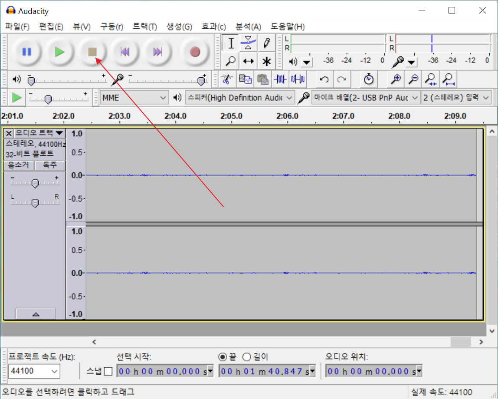Open the 2 (스테레오) 입력 channels dropdown

pos(456,98)
